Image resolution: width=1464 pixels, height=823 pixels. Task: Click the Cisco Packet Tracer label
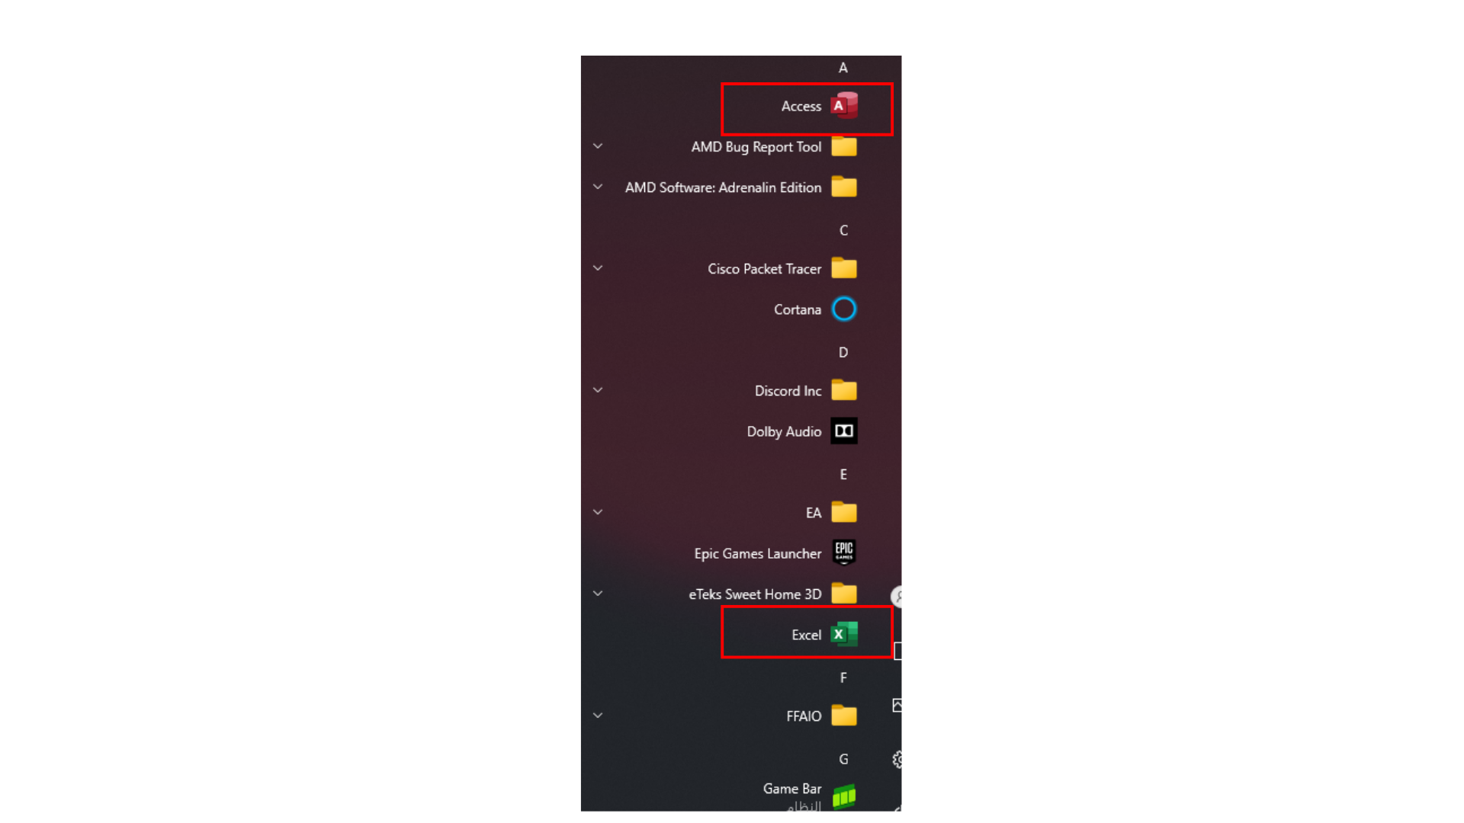(764, 269)
